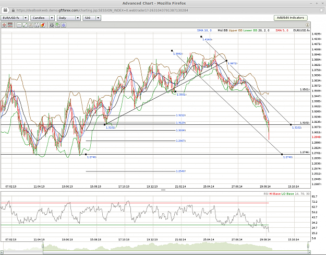326x255 pixels.
Task: Click the 1.3872 trendline anchor label
Action: tap(232, 63)
